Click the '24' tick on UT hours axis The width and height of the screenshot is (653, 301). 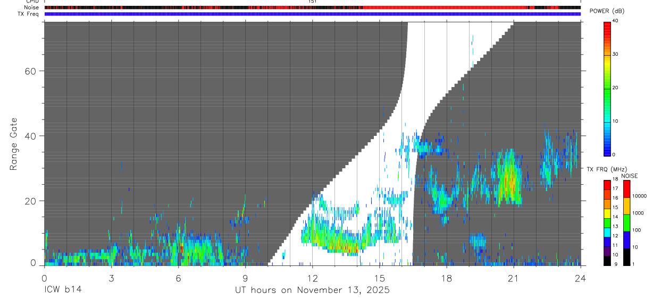(x=580, y=278)
